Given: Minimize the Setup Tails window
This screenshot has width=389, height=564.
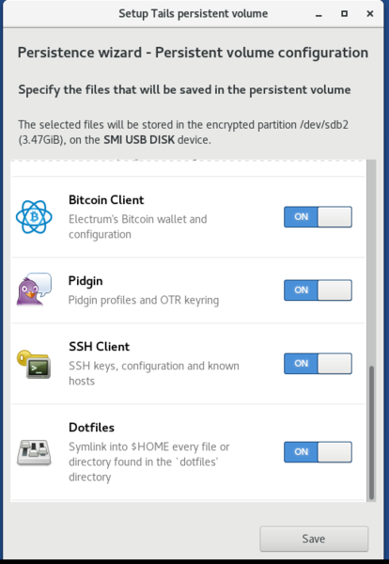Looking at the screenshot, I should tap(319, 14).
